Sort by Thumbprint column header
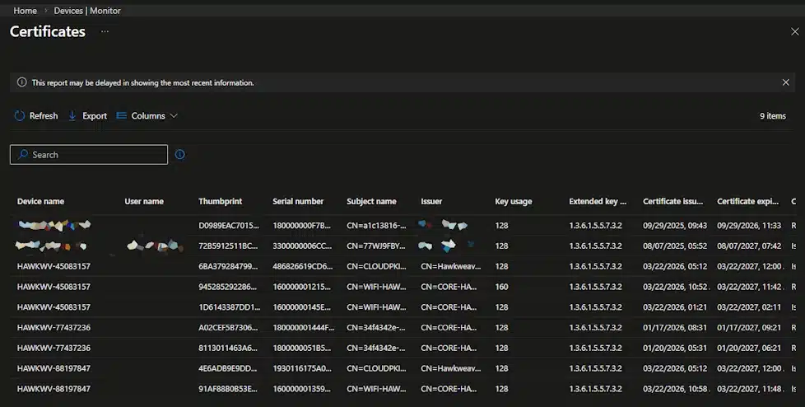 220,201
